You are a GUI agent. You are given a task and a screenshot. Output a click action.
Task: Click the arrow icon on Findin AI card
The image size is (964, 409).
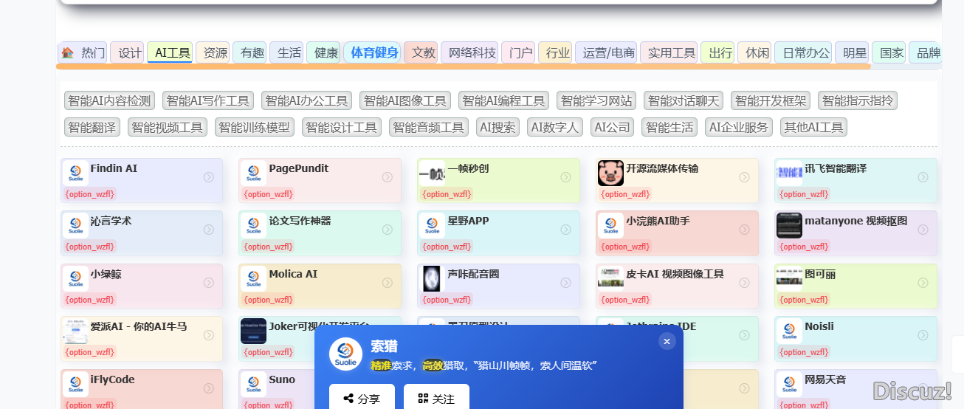tap(209, 177)
